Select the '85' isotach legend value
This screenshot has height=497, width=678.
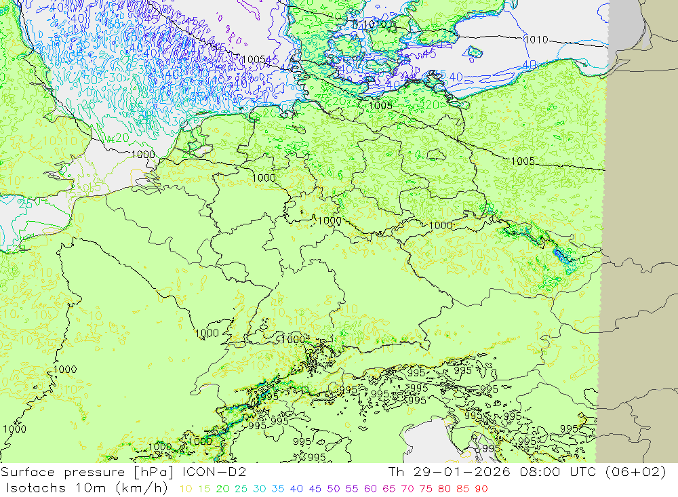pos(462,489)
